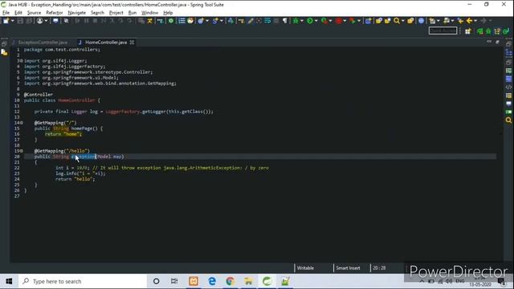The width and height of the screenshot is (514, 289).
Task: Click the New file toolbar icon
Action: pyautogui.click(x=6, y=21)
